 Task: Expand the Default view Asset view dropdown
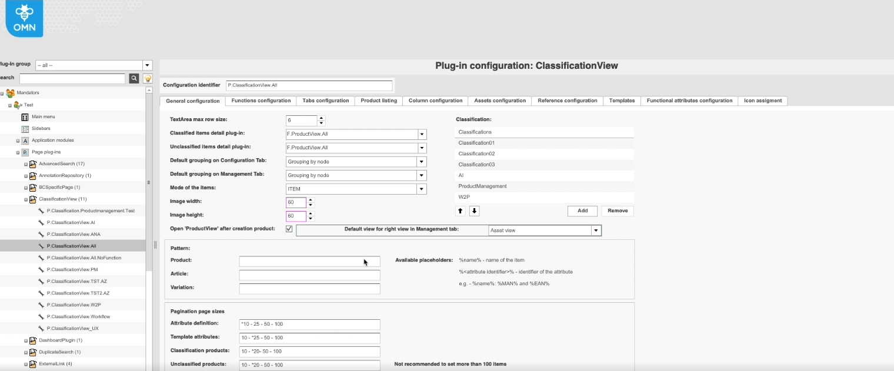(x=596, y=230)
